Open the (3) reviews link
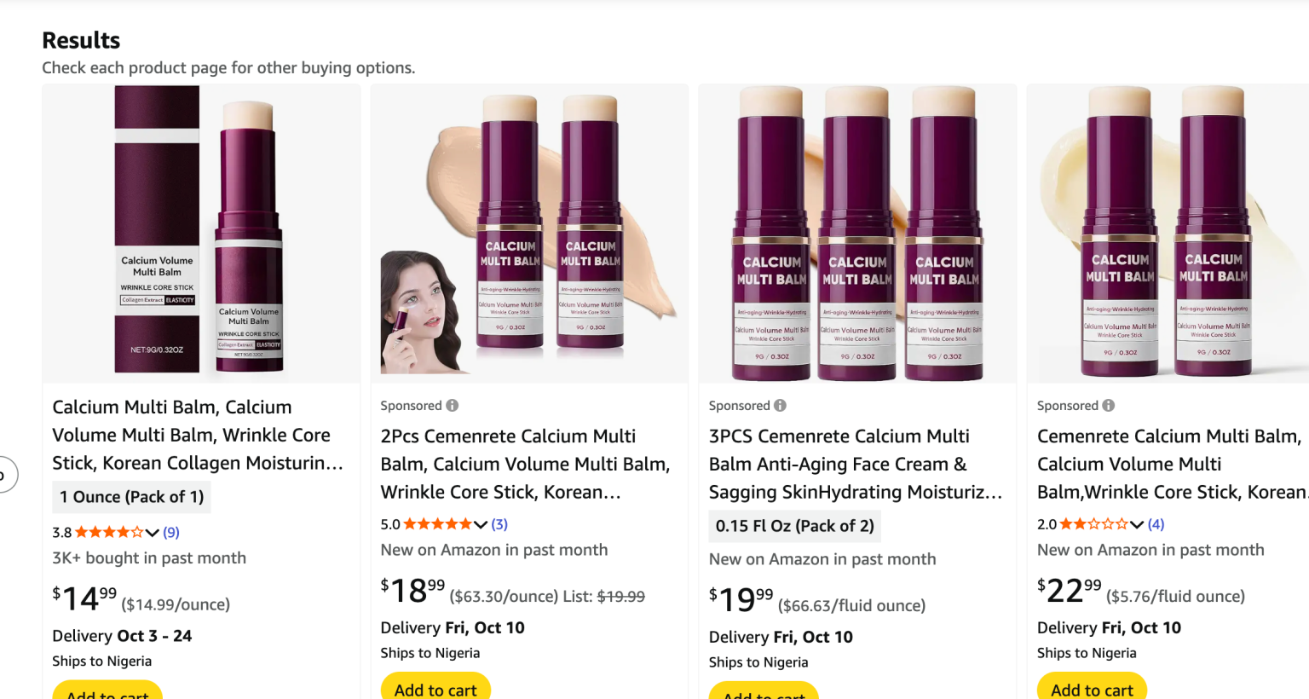This screenshot has width=1309, height=699. pos(499,523)
